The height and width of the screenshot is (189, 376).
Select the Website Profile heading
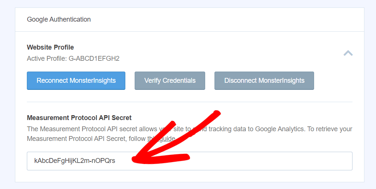click(x=50, y=47)
